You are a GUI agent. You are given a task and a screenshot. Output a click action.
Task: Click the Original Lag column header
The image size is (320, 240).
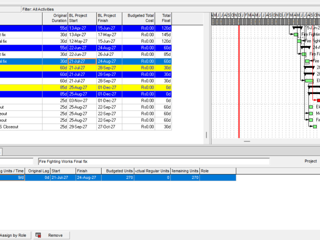click(x=37, y=171)
